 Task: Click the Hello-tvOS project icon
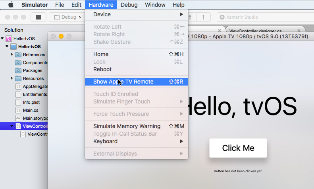click(13, 47)
